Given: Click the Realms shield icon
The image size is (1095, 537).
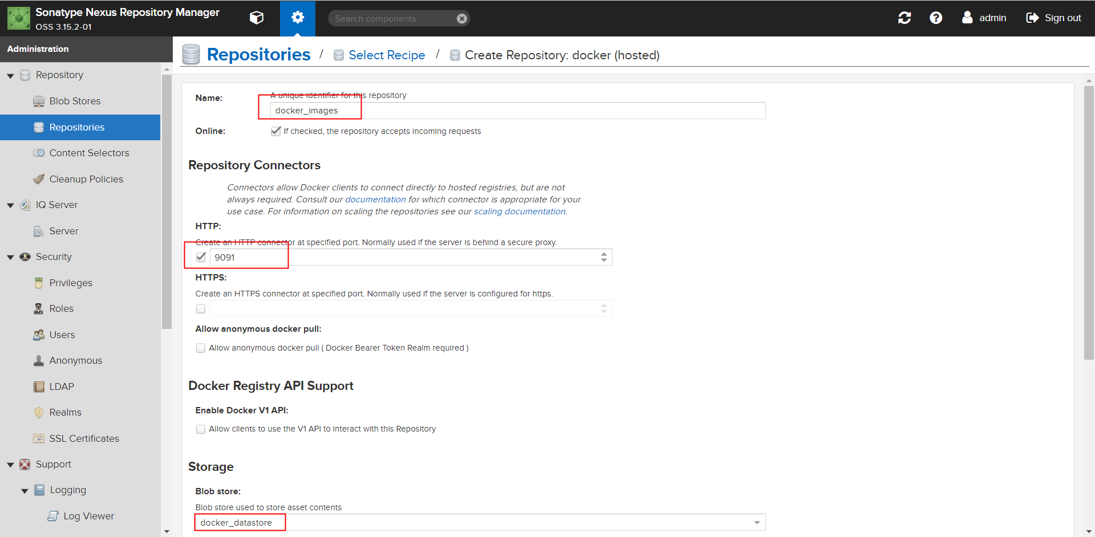Looking at the screenshot, I should pos(39,412).
